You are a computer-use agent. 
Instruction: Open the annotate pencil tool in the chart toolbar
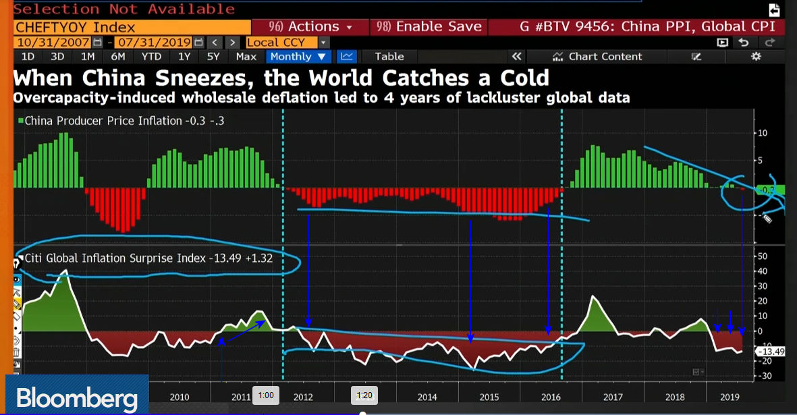(x=696, y=57)
